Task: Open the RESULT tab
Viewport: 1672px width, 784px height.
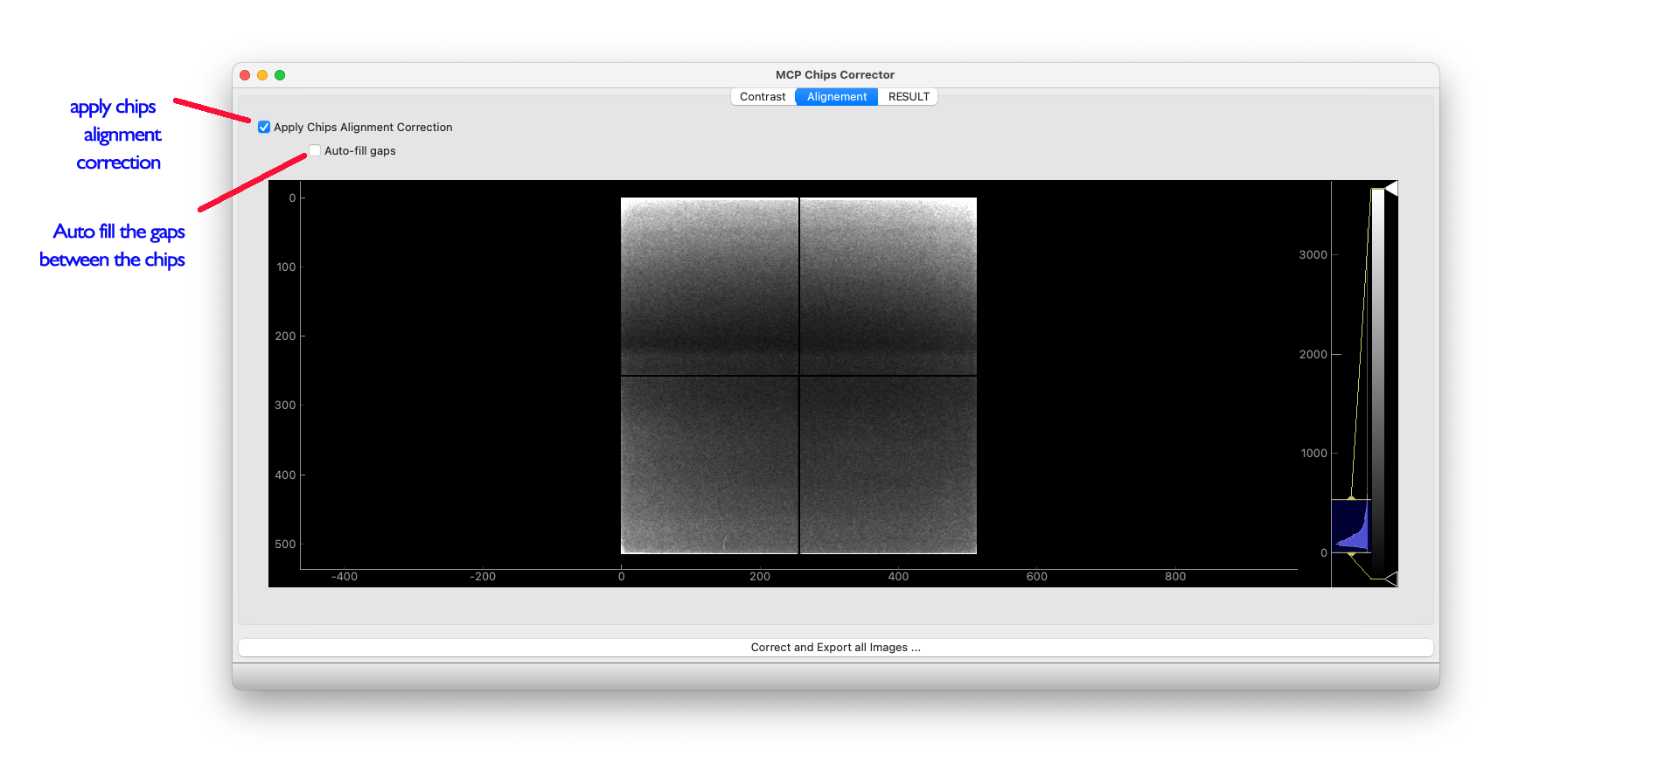Action: click(x=908, y=97)
